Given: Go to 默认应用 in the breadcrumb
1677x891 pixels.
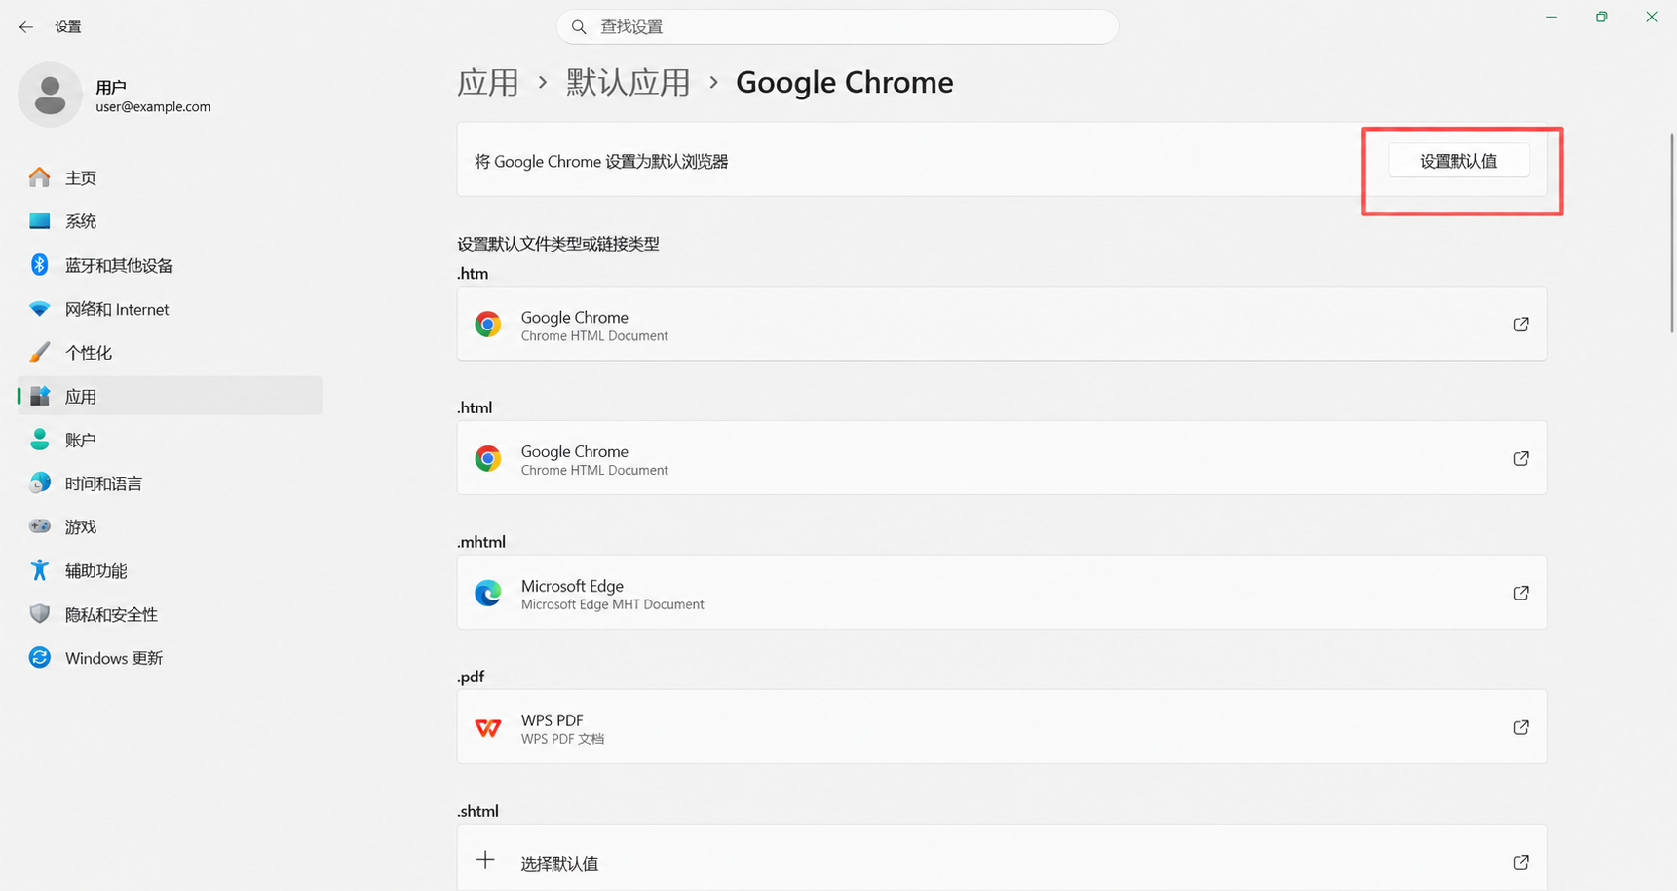Looking at the screenshot, I should 629,82.
